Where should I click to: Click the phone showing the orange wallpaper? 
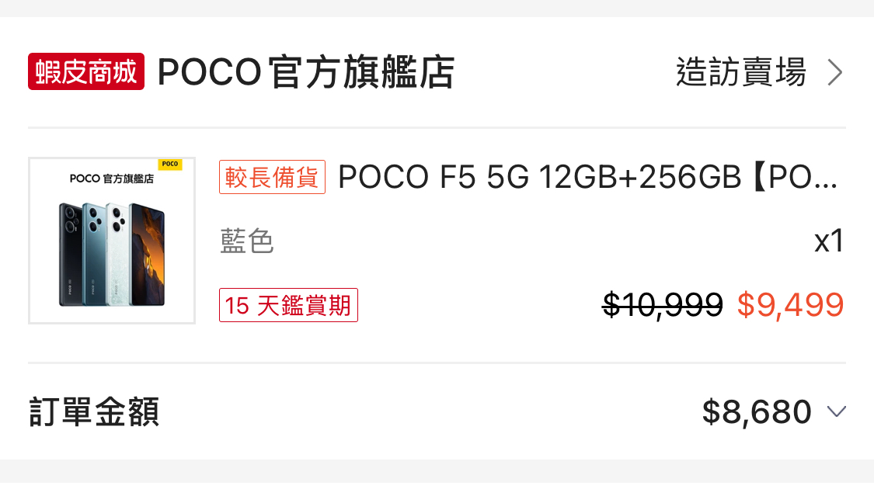146,255
